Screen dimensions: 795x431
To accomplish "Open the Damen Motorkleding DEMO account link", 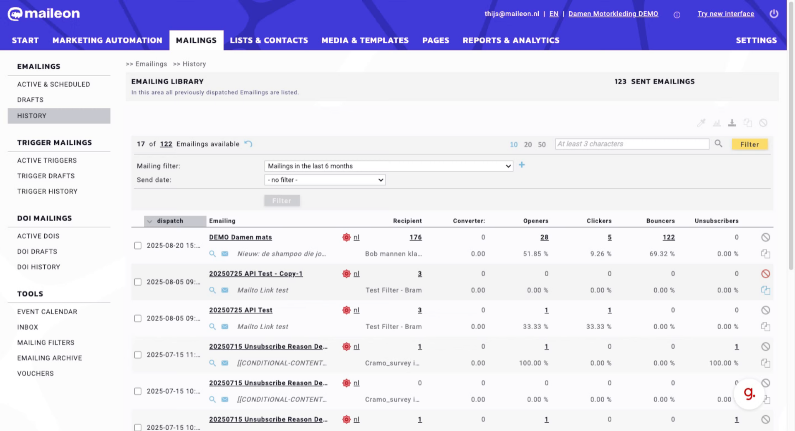I will click(x=613, y=14).
